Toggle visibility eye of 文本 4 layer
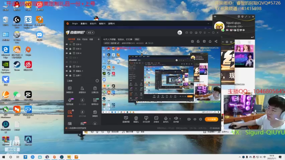Image resolution: width=285 pixels, height=160 pixels. click(x=67, y=53)
